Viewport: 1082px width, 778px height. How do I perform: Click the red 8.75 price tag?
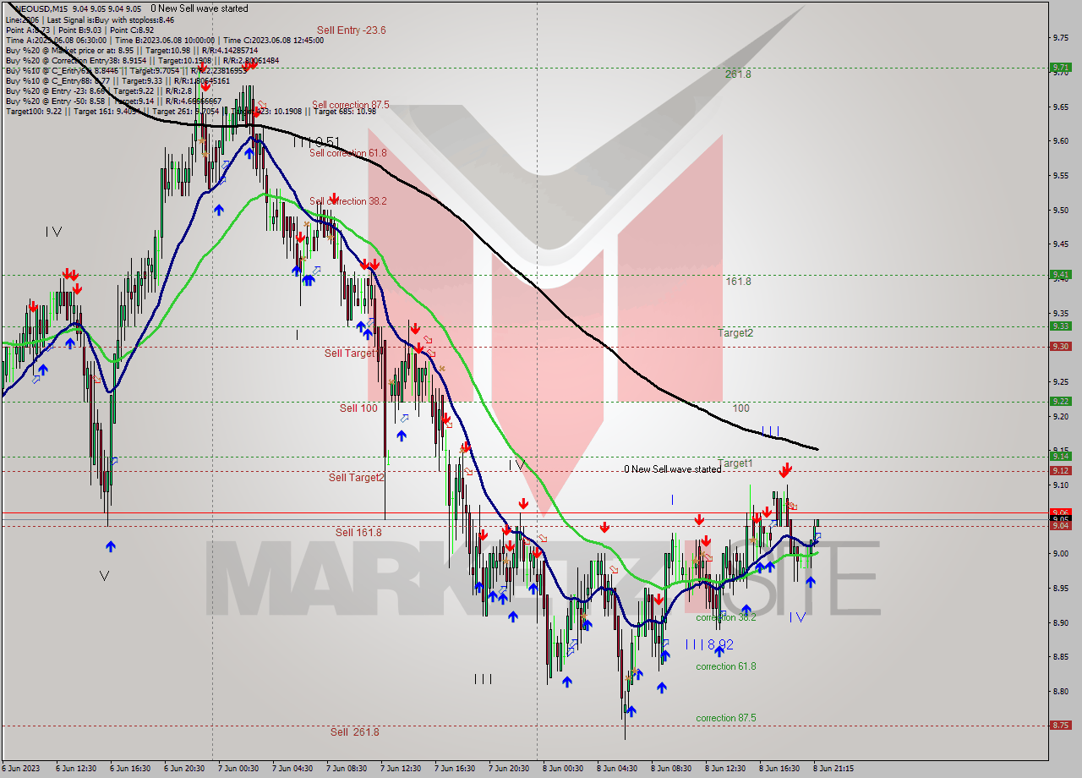point(1060,726)
